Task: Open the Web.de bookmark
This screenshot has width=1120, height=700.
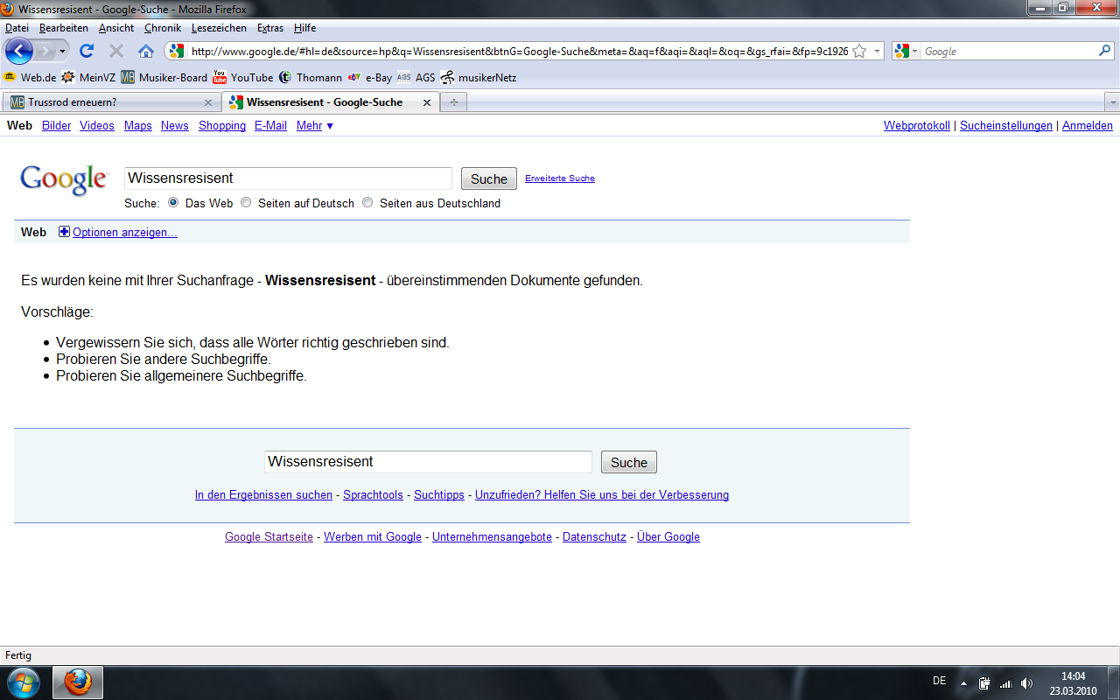Action: [31, 77]
